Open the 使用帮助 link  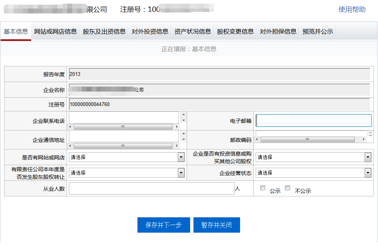(351, 9)
